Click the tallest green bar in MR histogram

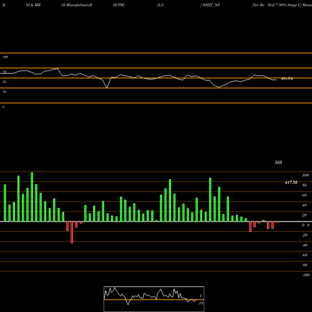[32, 197]
